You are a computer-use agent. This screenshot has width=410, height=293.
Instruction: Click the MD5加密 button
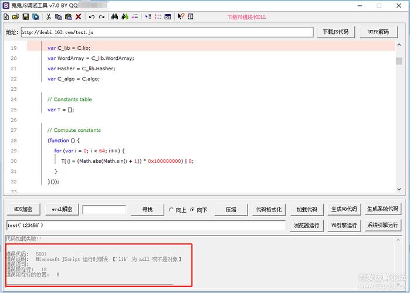(23, 209)
